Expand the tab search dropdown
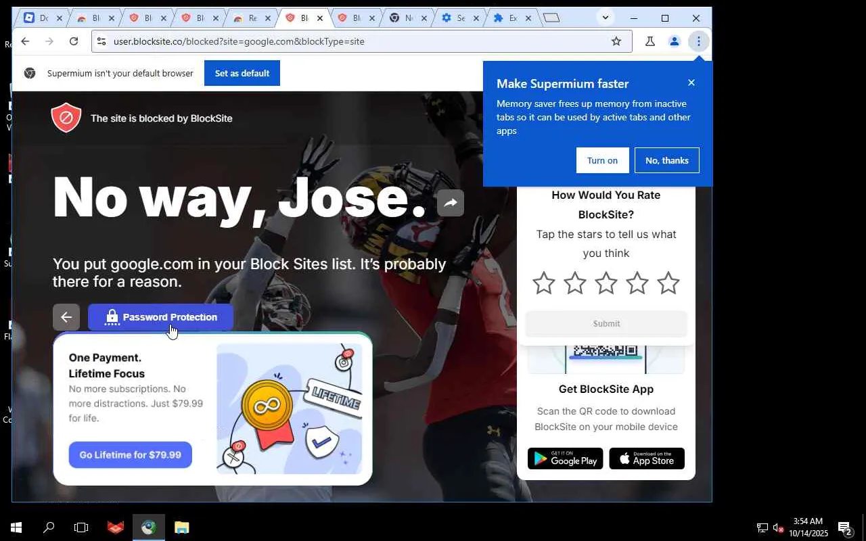The image size is (866, 541). point(606,18)
